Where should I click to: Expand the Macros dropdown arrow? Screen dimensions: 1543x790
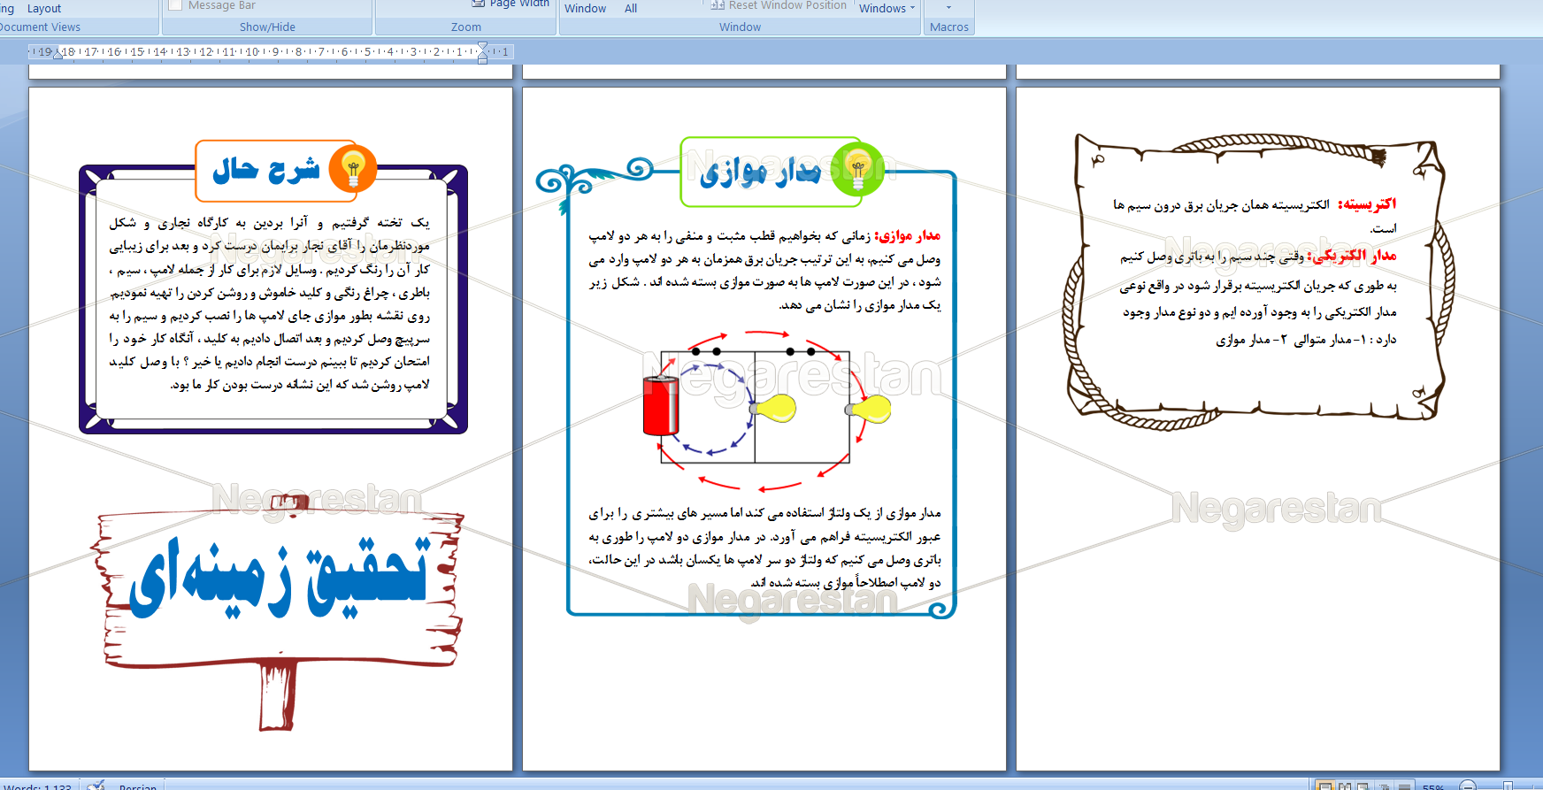[x=948, y=8]
